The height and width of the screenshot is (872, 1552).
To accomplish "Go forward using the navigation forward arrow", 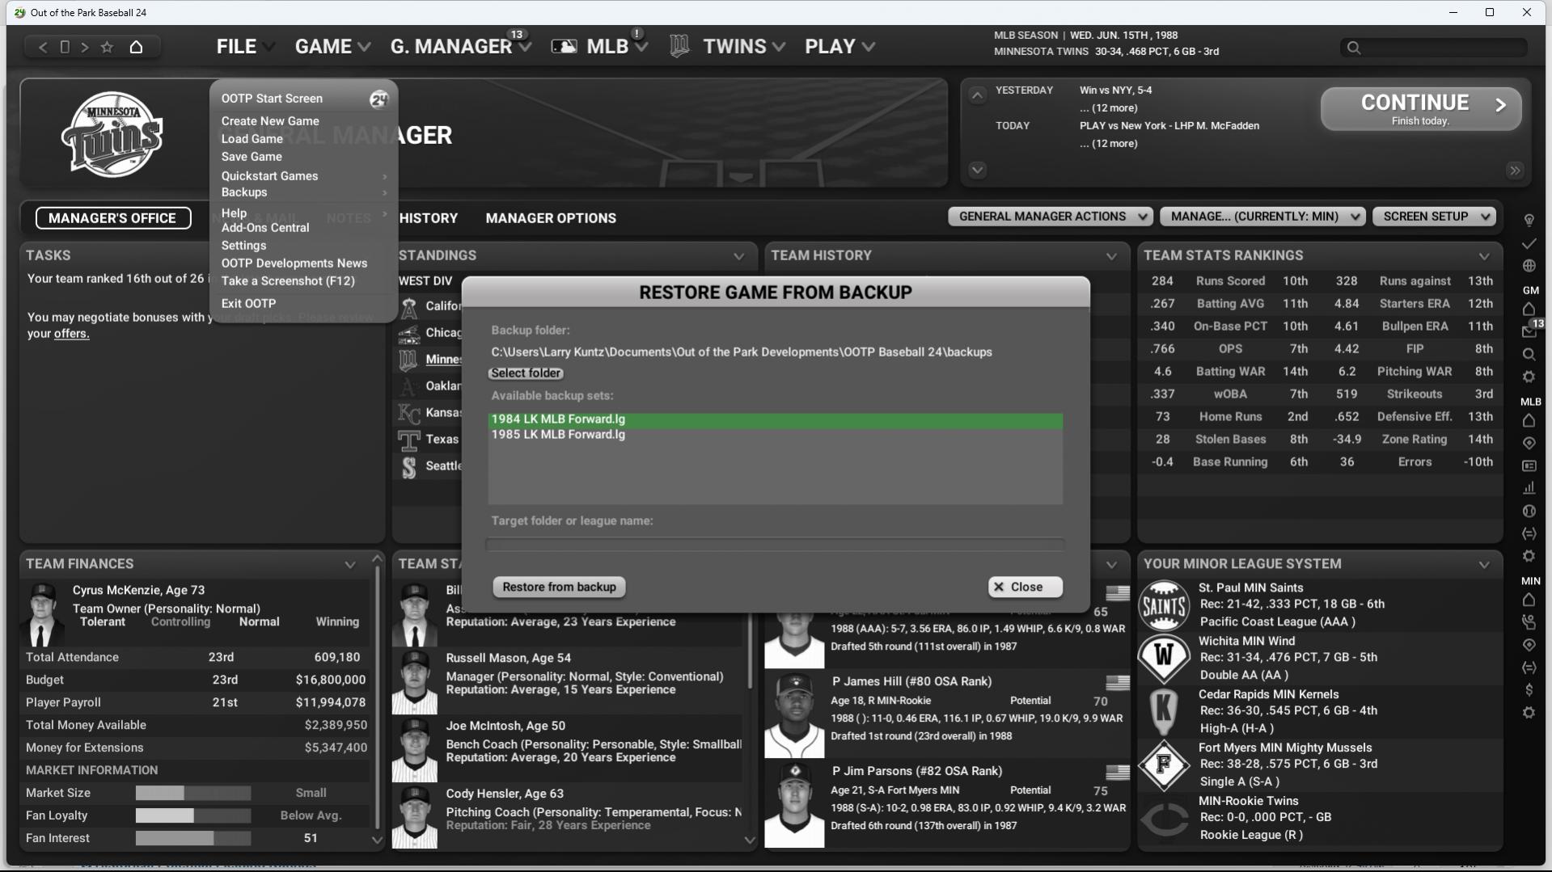I will pyautogui.click(x=85, y=47).
